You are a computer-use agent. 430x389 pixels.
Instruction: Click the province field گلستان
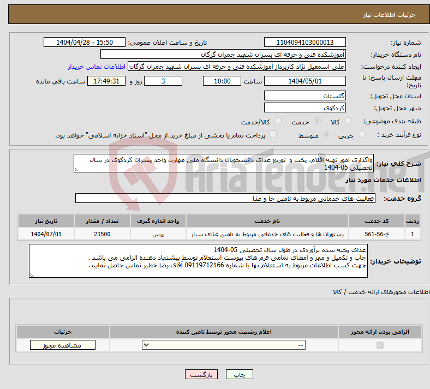pyautogui.click(x=304, y=95)
